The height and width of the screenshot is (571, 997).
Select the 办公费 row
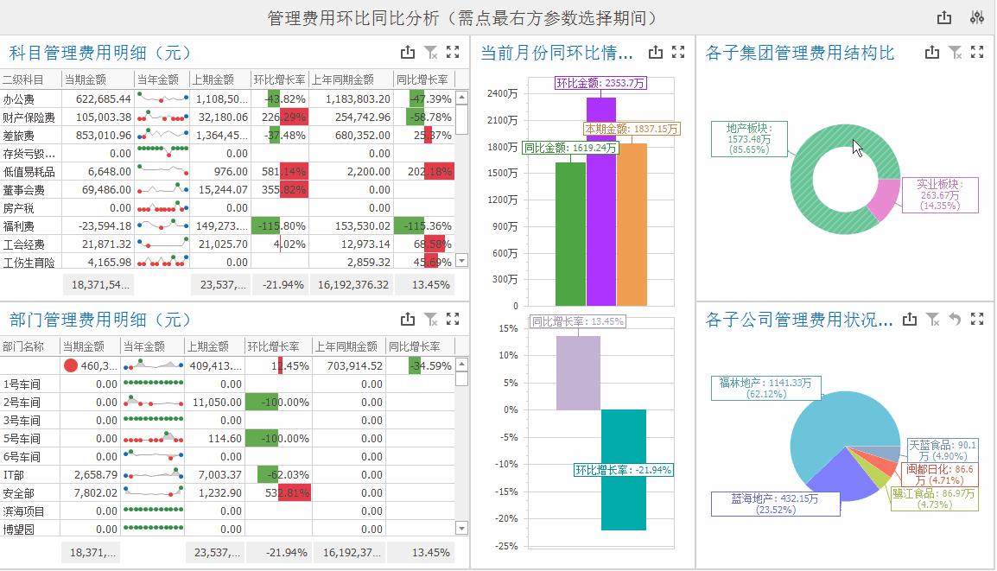(227, 99)
